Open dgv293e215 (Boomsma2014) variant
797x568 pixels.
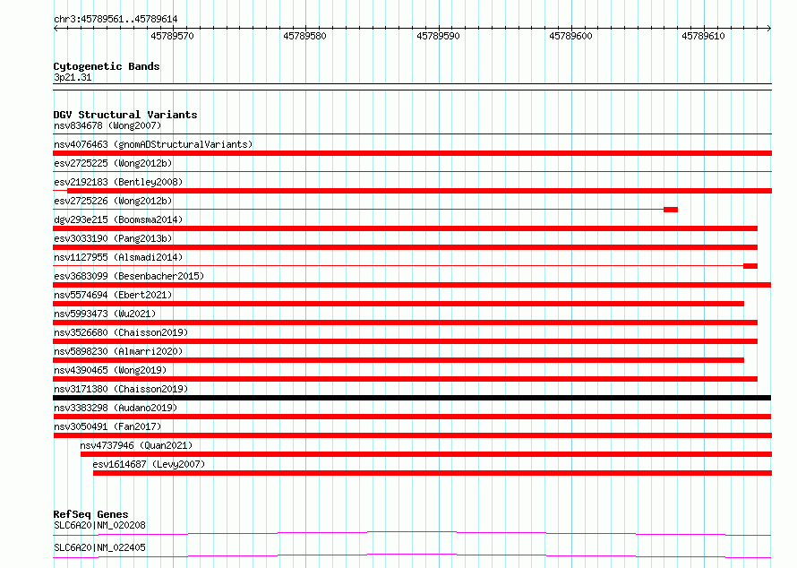click(x=118, y=219)
